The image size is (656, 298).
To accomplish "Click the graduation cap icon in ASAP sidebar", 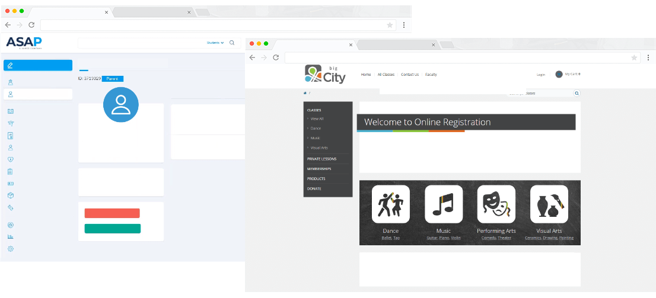I will 11,123.
